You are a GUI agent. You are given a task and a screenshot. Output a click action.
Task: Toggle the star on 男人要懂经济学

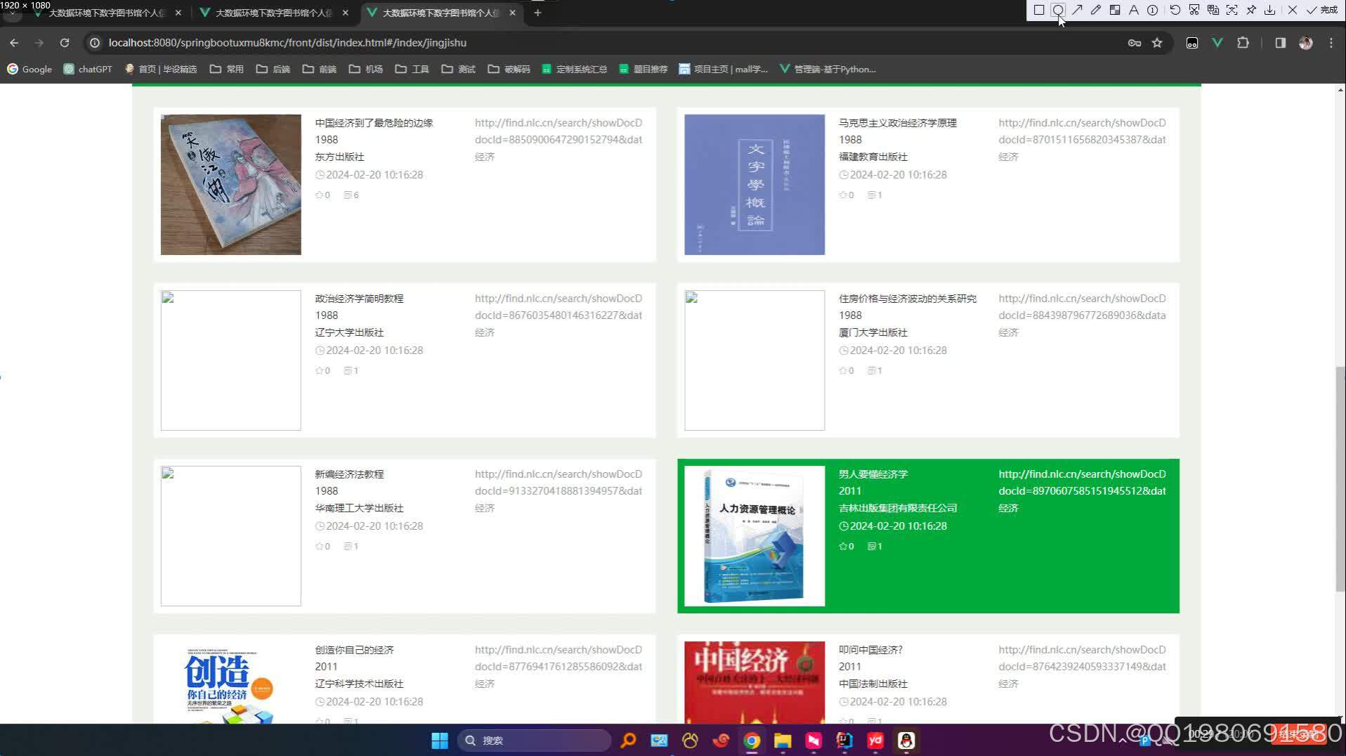pos(842,546)
